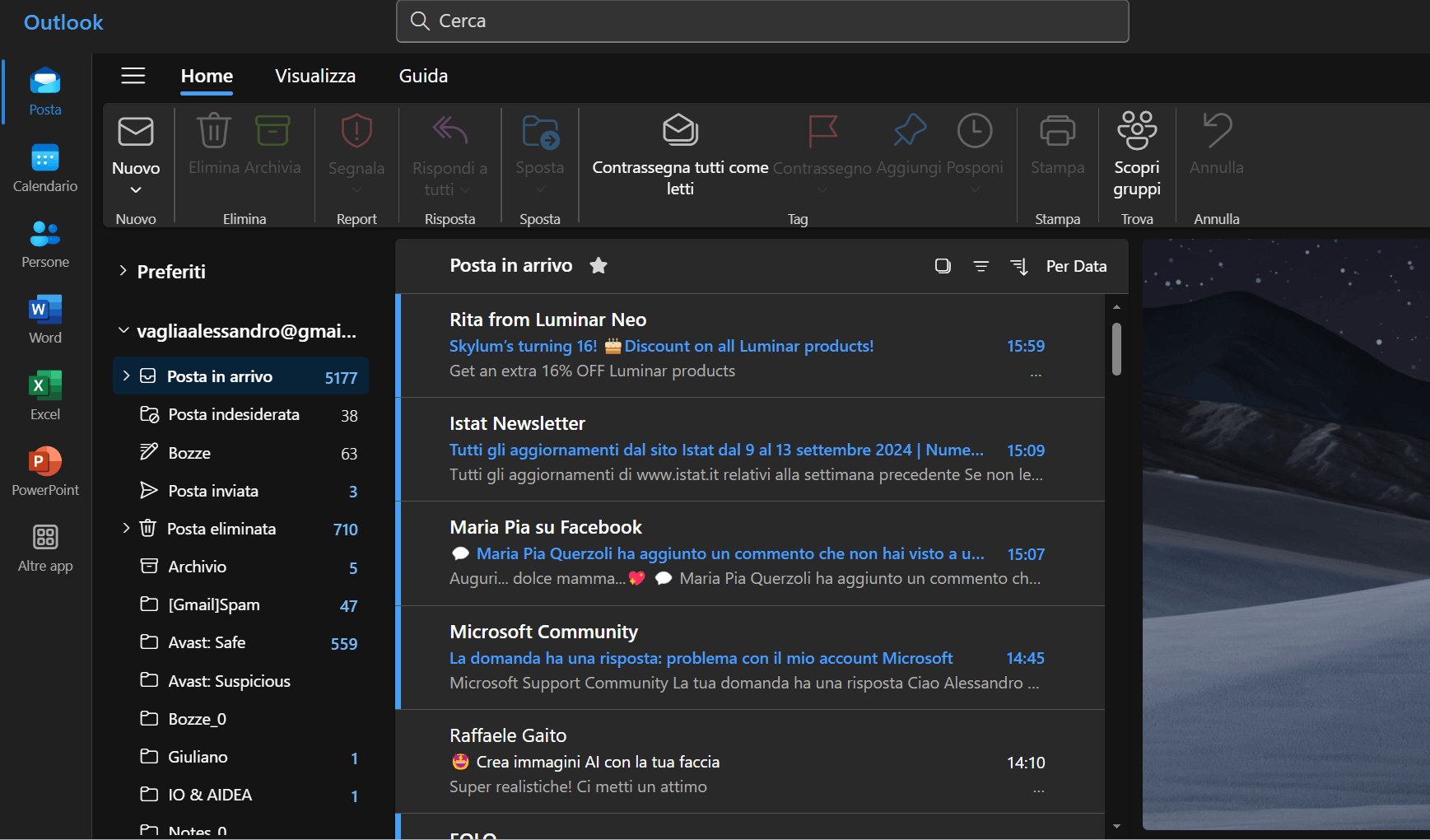The width and height of the screenshot is (1430, 840).
Task: Click the Segnala shield icon
Action: tap(356, 130)
